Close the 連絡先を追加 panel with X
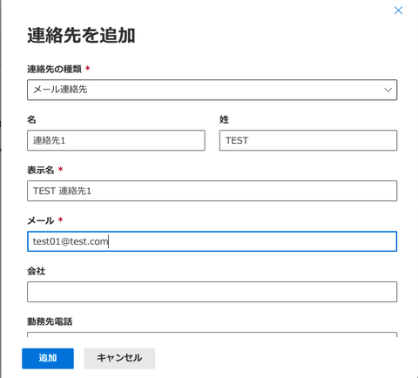This screenshot has width=418, height=378. (398, 10)
